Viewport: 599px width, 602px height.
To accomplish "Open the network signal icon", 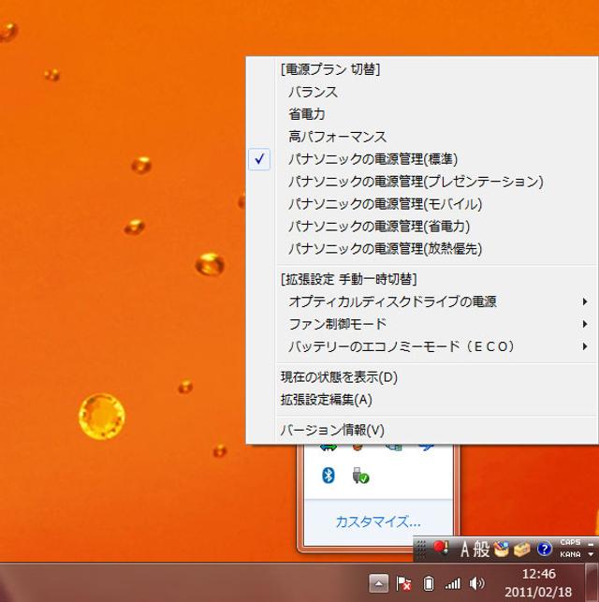I will pyautogui.click(x=452, y=583).
